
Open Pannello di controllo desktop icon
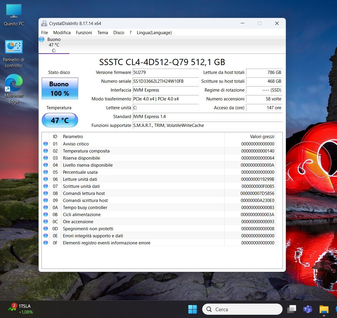pyautogui.click(x=14, y=54)
